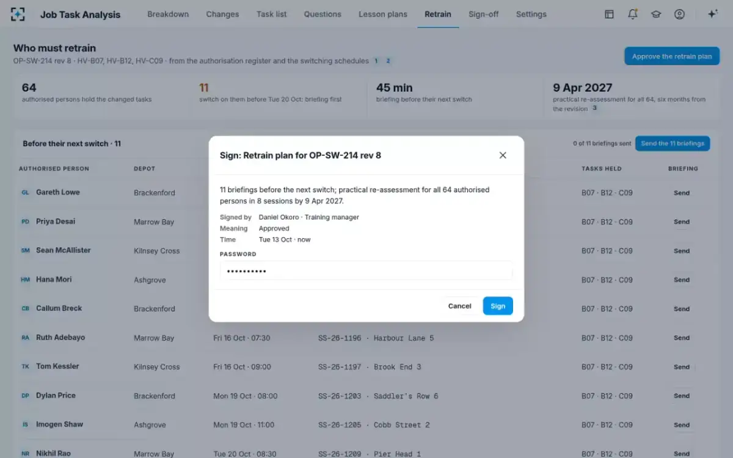Viewport: 733px width, 458px height.
Task: Click the name Nikhil Rao
Action: click(53, 453)
